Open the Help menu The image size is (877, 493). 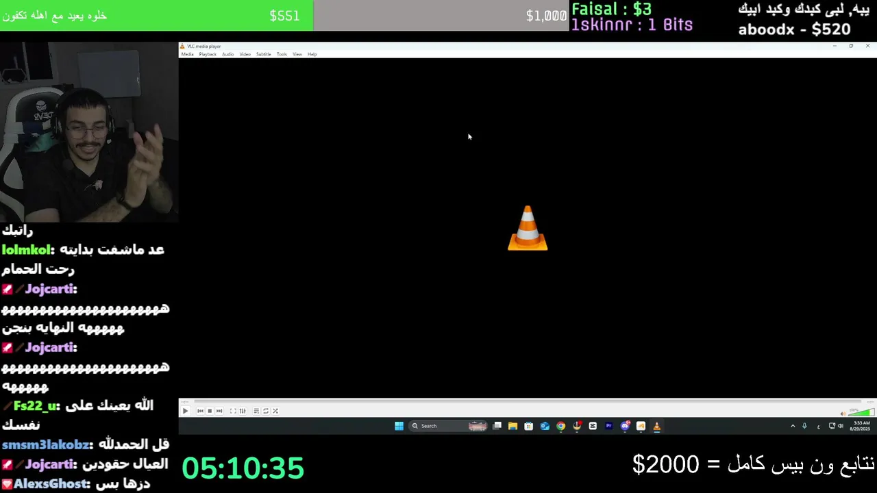[x=312, y=54]
